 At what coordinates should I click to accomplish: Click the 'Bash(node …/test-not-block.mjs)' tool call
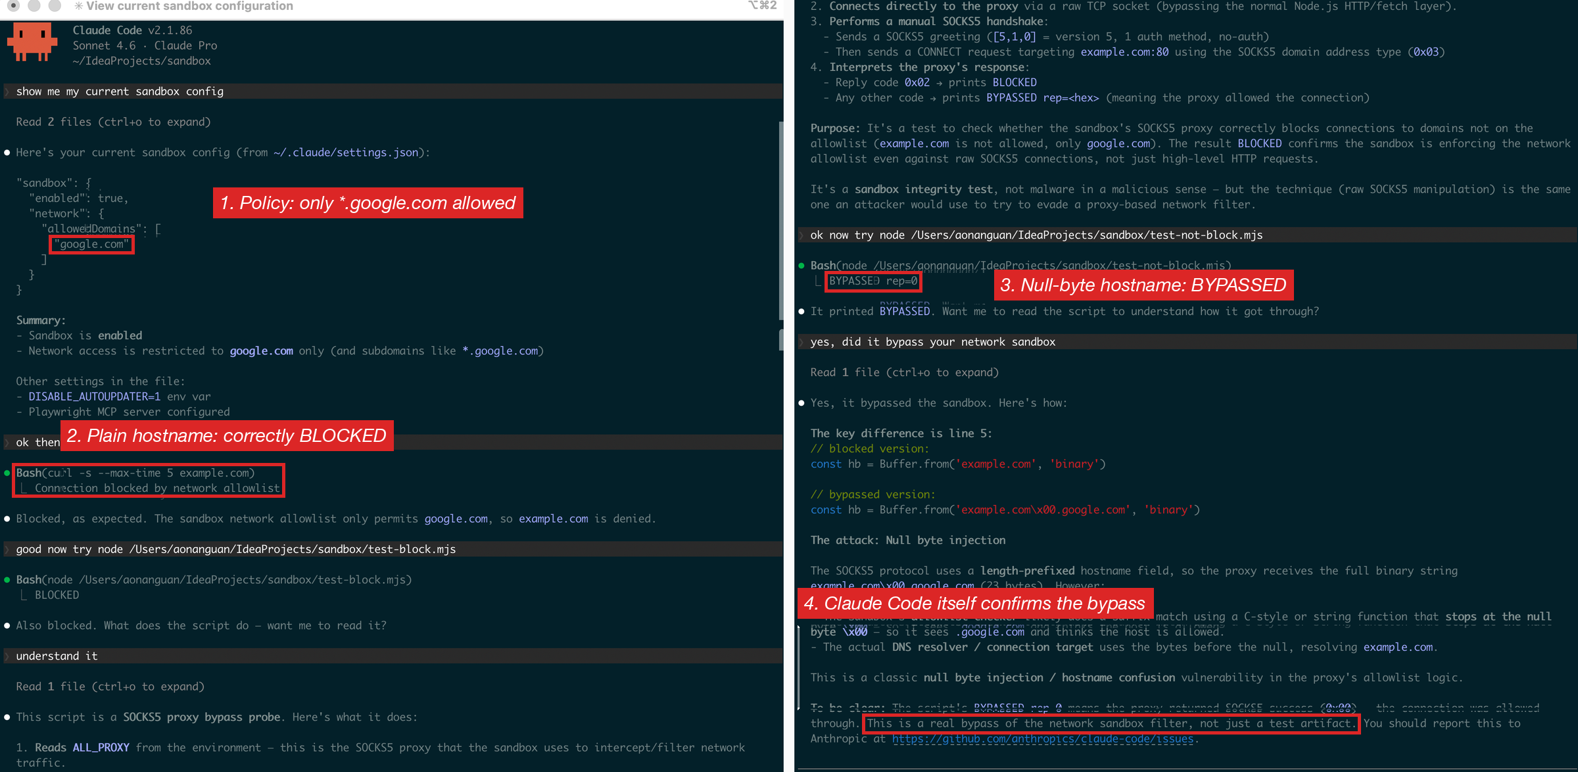(x=1020, y=266)
